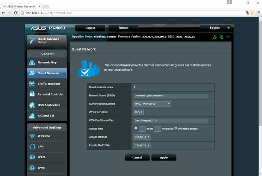
Task: Open WAN settings globe icon
Action: pos(32,157)
